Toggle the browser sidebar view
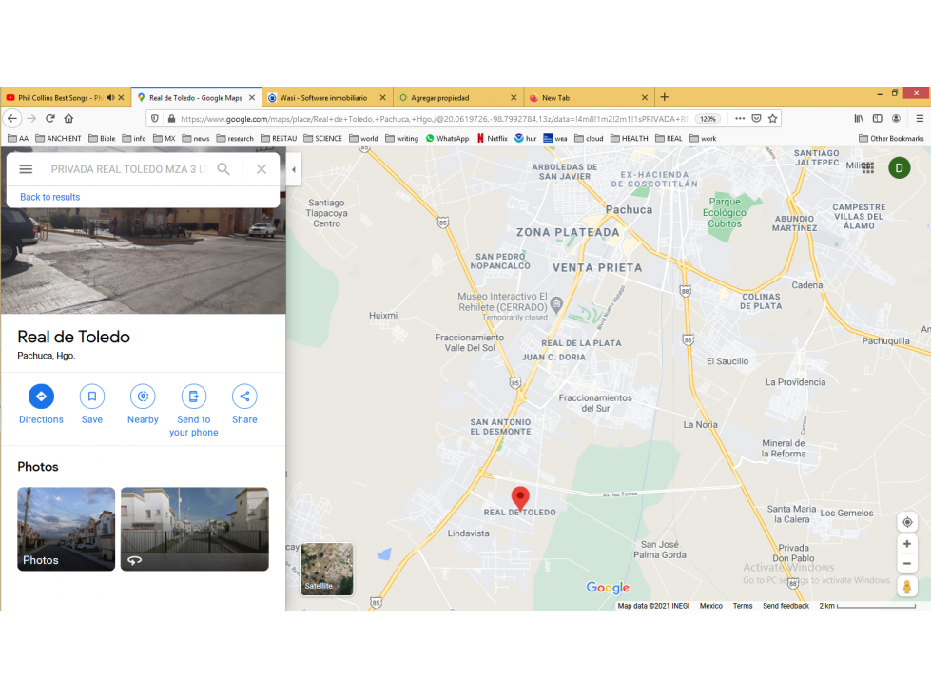The height and width of the screenshot is (698, 931). 878,118
